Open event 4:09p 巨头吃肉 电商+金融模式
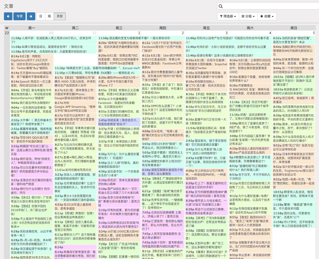This screenshot has height=259, width=319. [163, 135]
